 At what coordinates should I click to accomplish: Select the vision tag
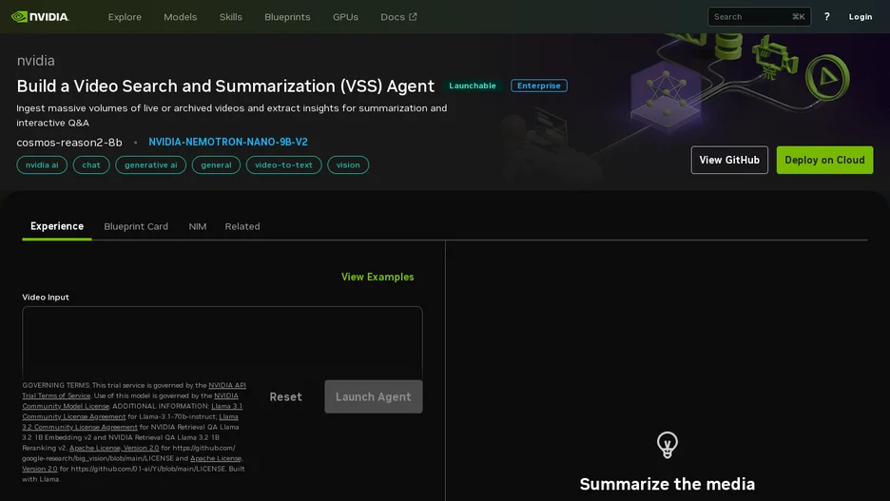[x=348, y=165]
